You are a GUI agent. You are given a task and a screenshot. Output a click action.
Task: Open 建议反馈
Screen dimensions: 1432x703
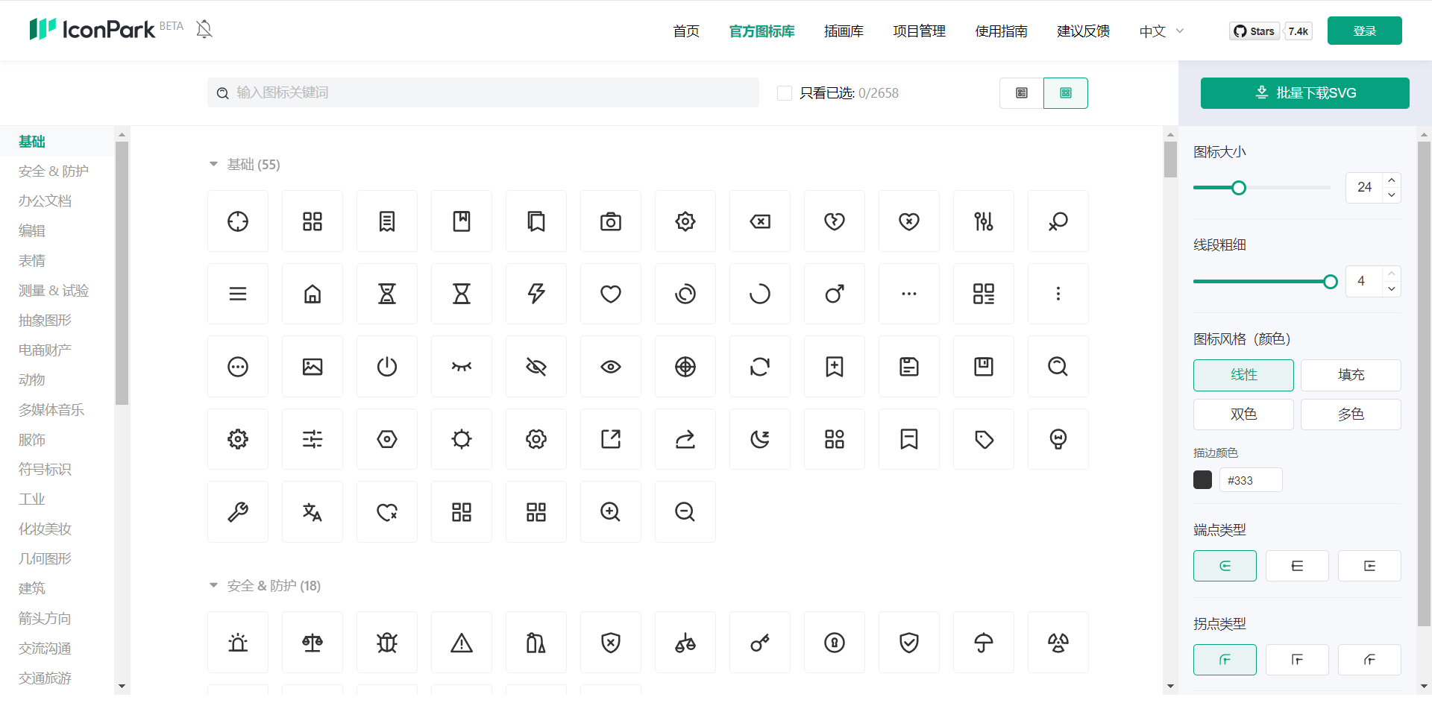point(1083,31)
